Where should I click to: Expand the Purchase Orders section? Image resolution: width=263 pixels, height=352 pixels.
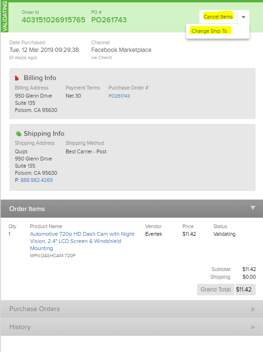(x=132, y=309)
